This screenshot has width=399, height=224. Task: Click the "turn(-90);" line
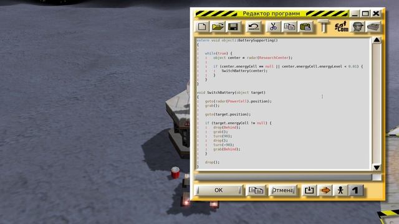[224, 145]
